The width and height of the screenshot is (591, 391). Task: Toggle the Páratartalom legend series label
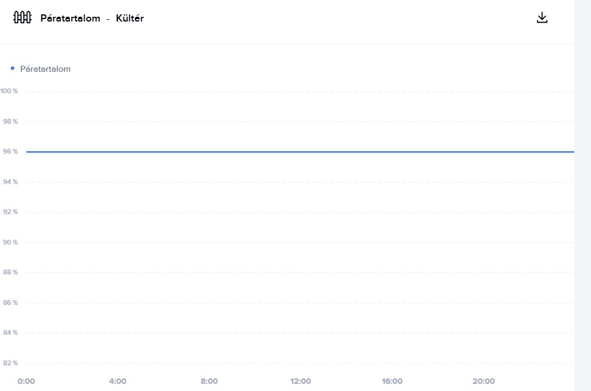(x=45, y=69)
